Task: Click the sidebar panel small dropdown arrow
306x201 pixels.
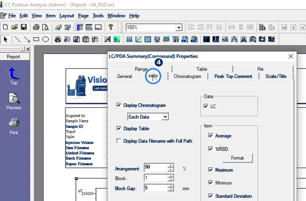Action: point(23,49)
